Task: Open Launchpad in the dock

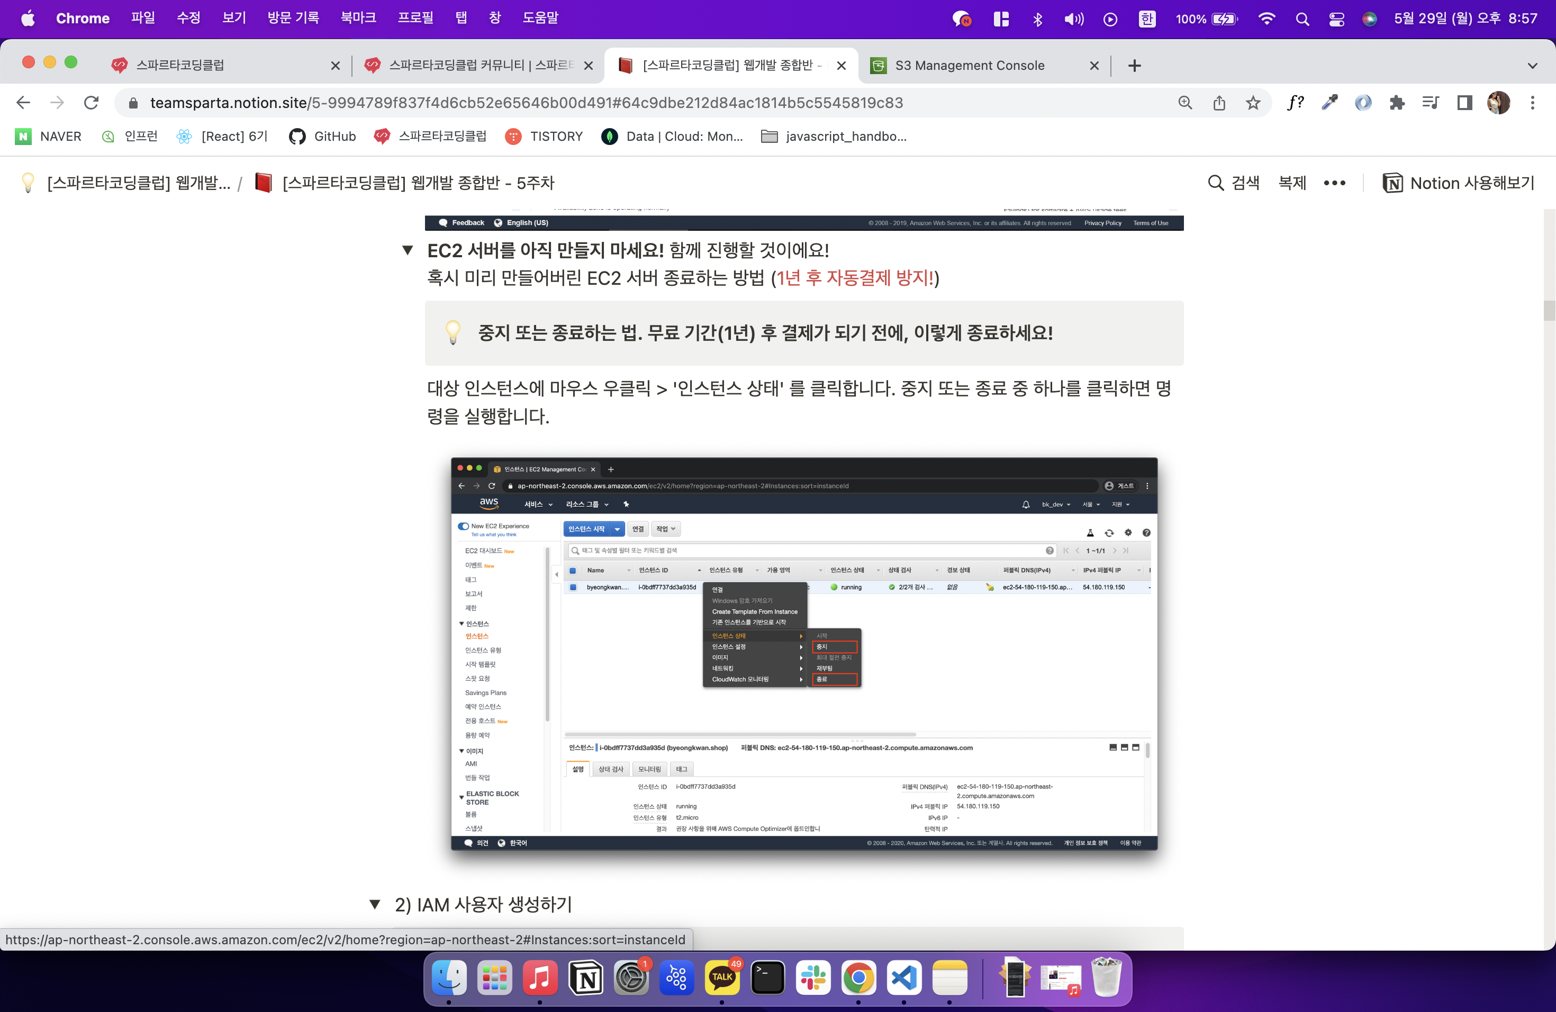Action: 495,978
